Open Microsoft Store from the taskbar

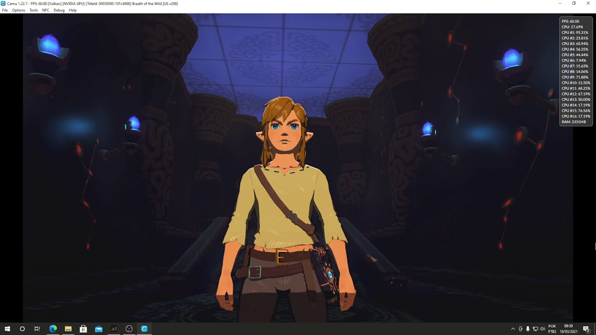coord(83,329)
